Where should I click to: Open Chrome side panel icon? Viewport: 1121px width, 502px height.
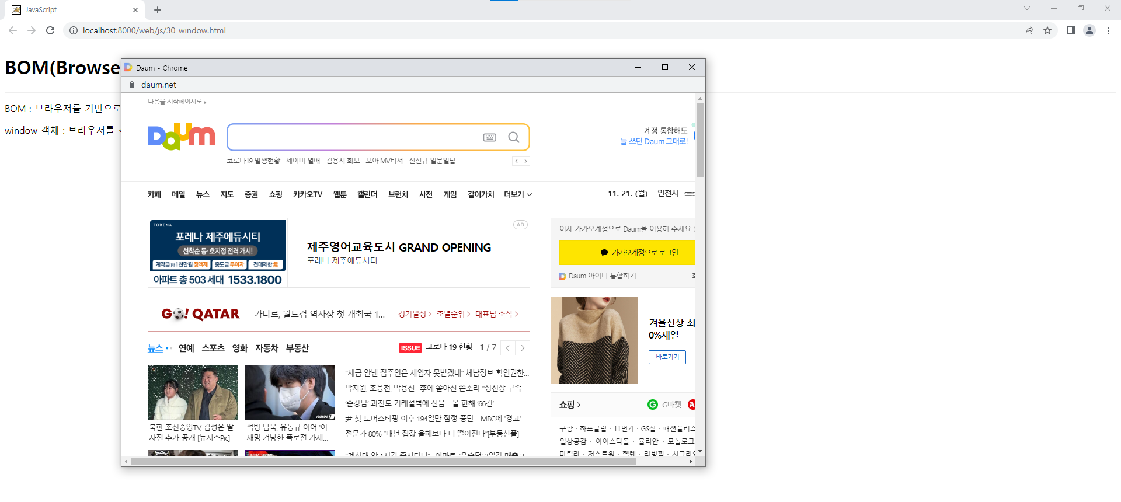tap(1071, 30)
